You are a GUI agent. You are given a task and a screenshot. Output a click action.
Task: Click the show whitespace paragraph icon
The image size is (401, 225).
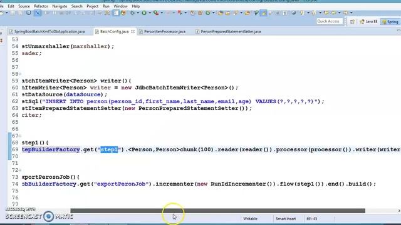[x=284, y=12]
